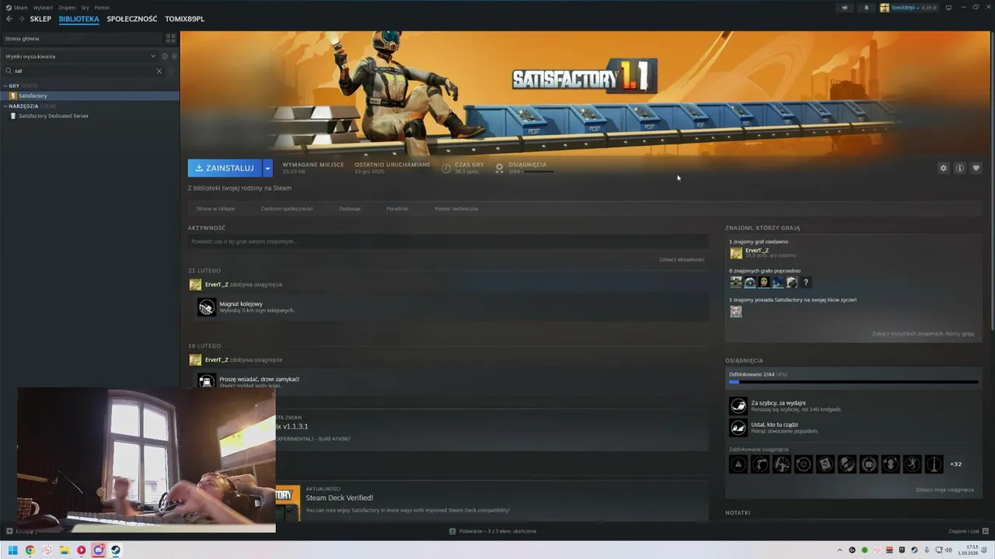Go back with the navigation back arrow

coord(9,19)
